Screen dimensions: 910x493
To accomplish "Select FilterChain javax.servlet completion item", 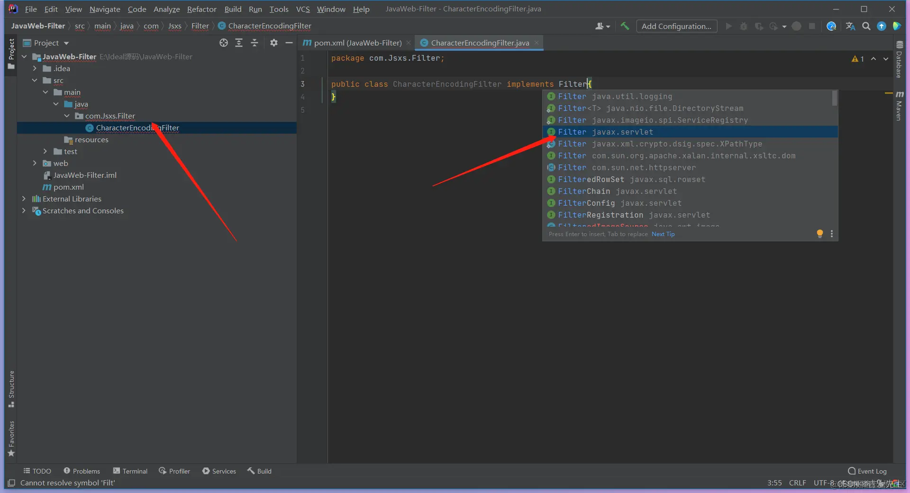I will coord(690,191).
